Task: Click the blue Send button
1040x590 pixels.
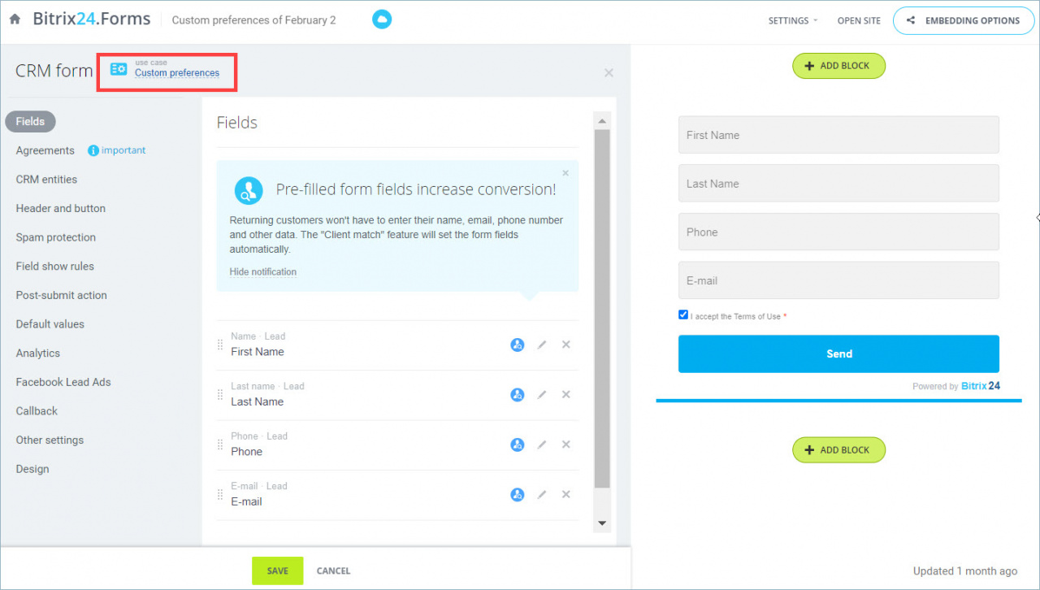Action: pos(838,354)
